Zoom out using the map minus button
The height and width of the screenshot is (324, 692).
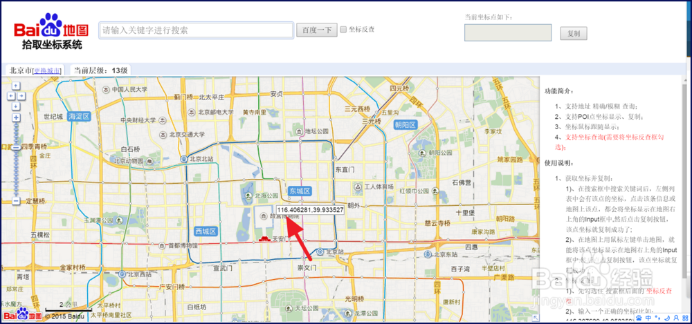tap(16, 201)
